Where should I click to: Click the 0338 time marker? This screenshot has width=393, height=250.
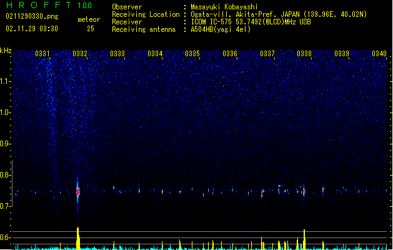pos(304,54)
